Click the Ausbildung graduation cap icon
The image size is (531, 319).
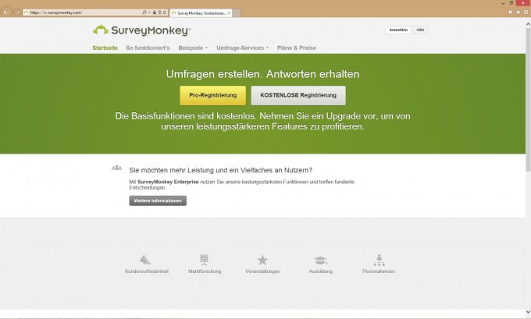coord(320,261)
